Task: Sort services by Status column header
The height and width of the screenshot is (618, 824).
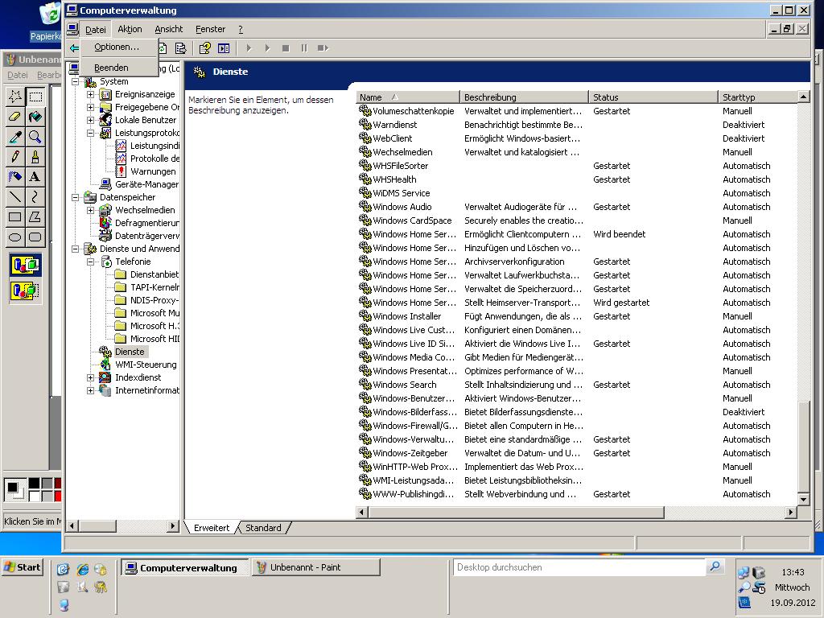Action: pos(653,97)
